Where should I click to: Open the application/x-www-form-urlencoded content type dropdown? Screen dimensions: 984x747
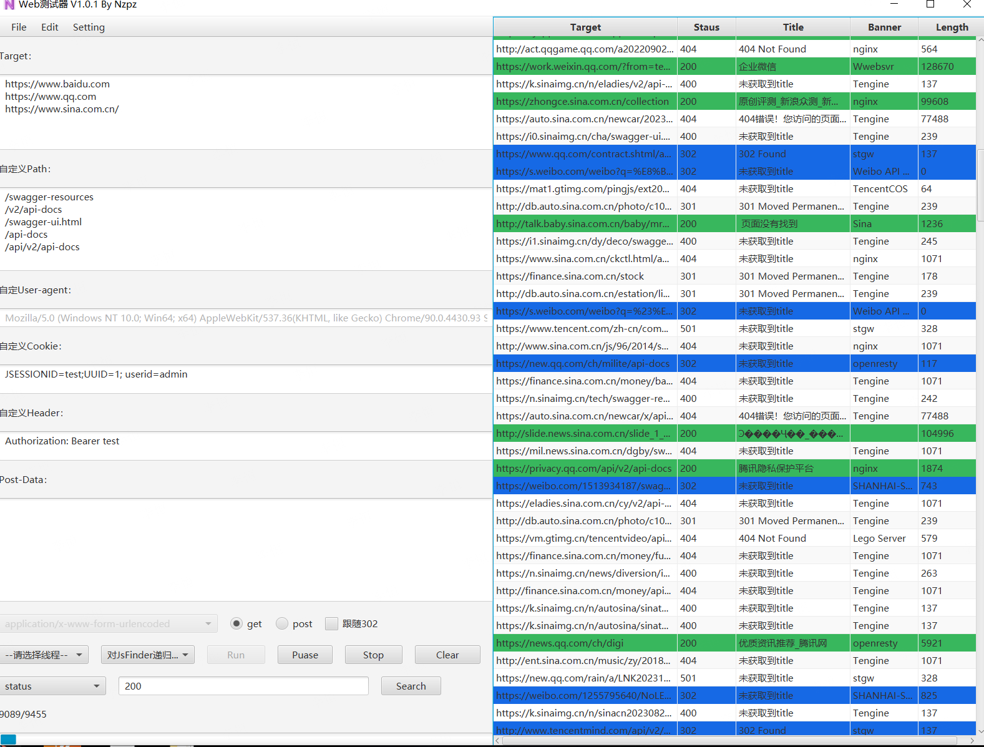click(x=109, y=623)
